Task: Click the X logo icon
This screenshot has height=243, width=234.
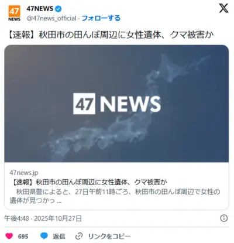Action: [223, 8]
